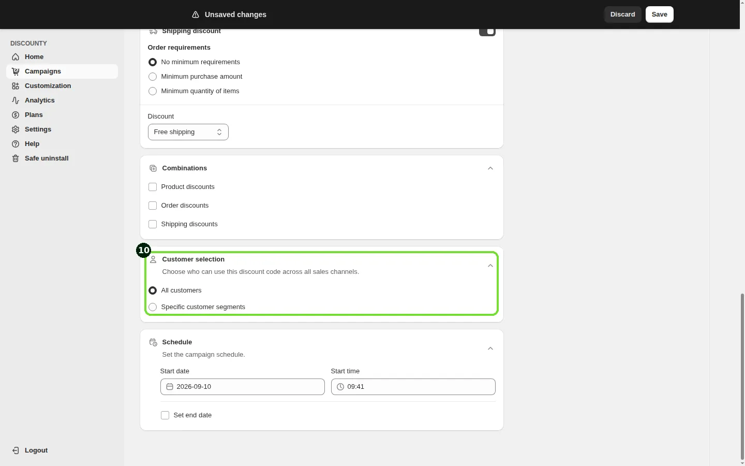Viewport: 745px width, 466px height.
Task: Click the Home house icon in sidebar
Action: pos(16,57)
